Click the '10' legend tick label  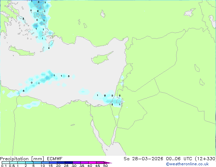tap(43, 166)
